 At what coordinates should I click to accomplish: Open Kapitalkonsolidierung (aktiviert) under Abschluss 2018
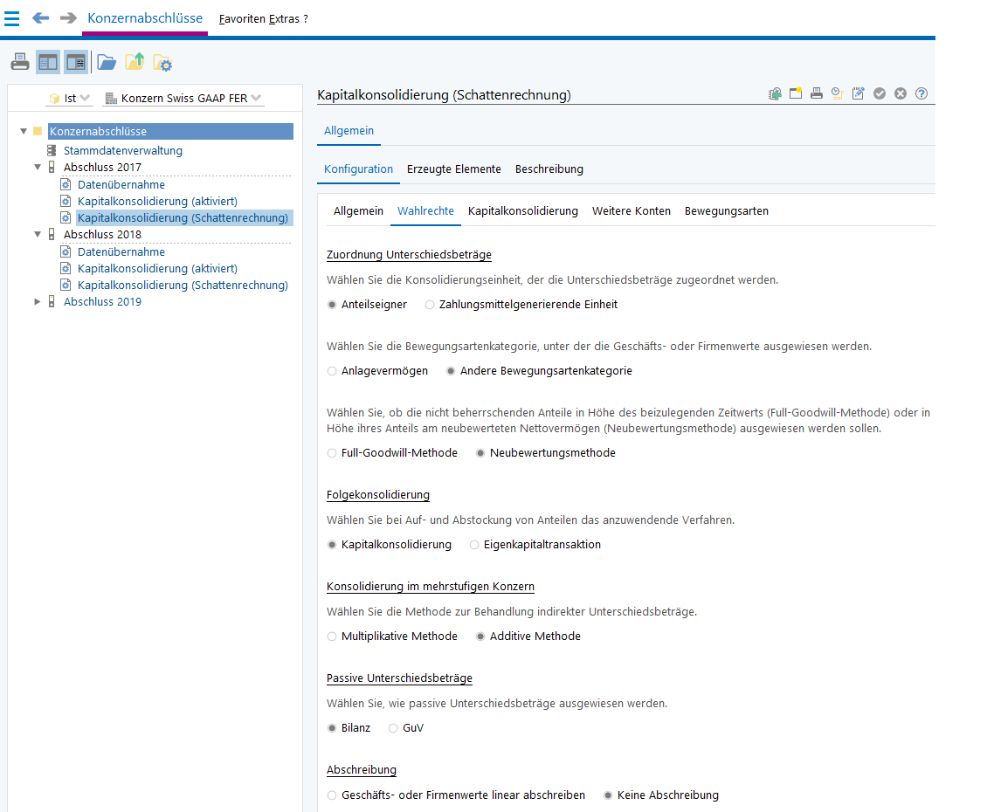click(x=157, y=269)
